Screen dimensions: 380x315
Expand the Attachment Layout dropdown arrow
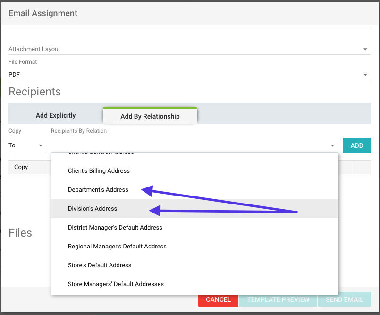click(x=365, y=49)
